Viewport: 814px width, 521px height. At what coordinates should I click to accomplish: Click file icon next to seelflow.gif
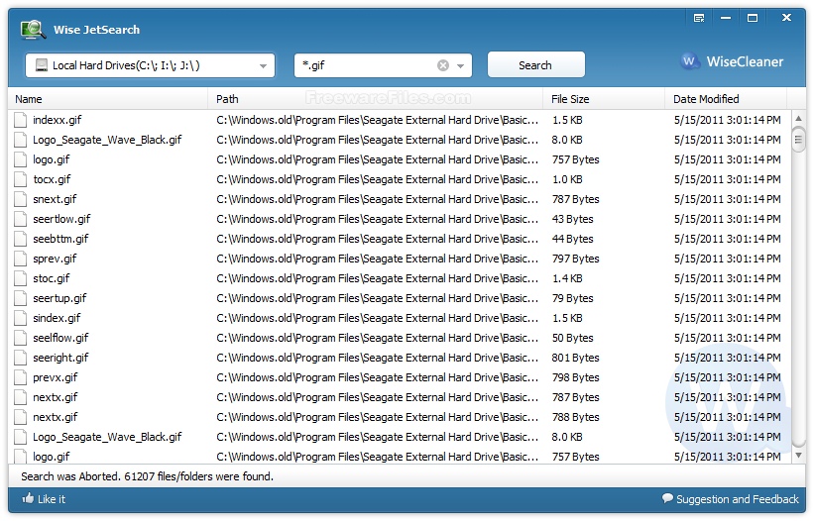pyautogui.click(x=20, y=338)
